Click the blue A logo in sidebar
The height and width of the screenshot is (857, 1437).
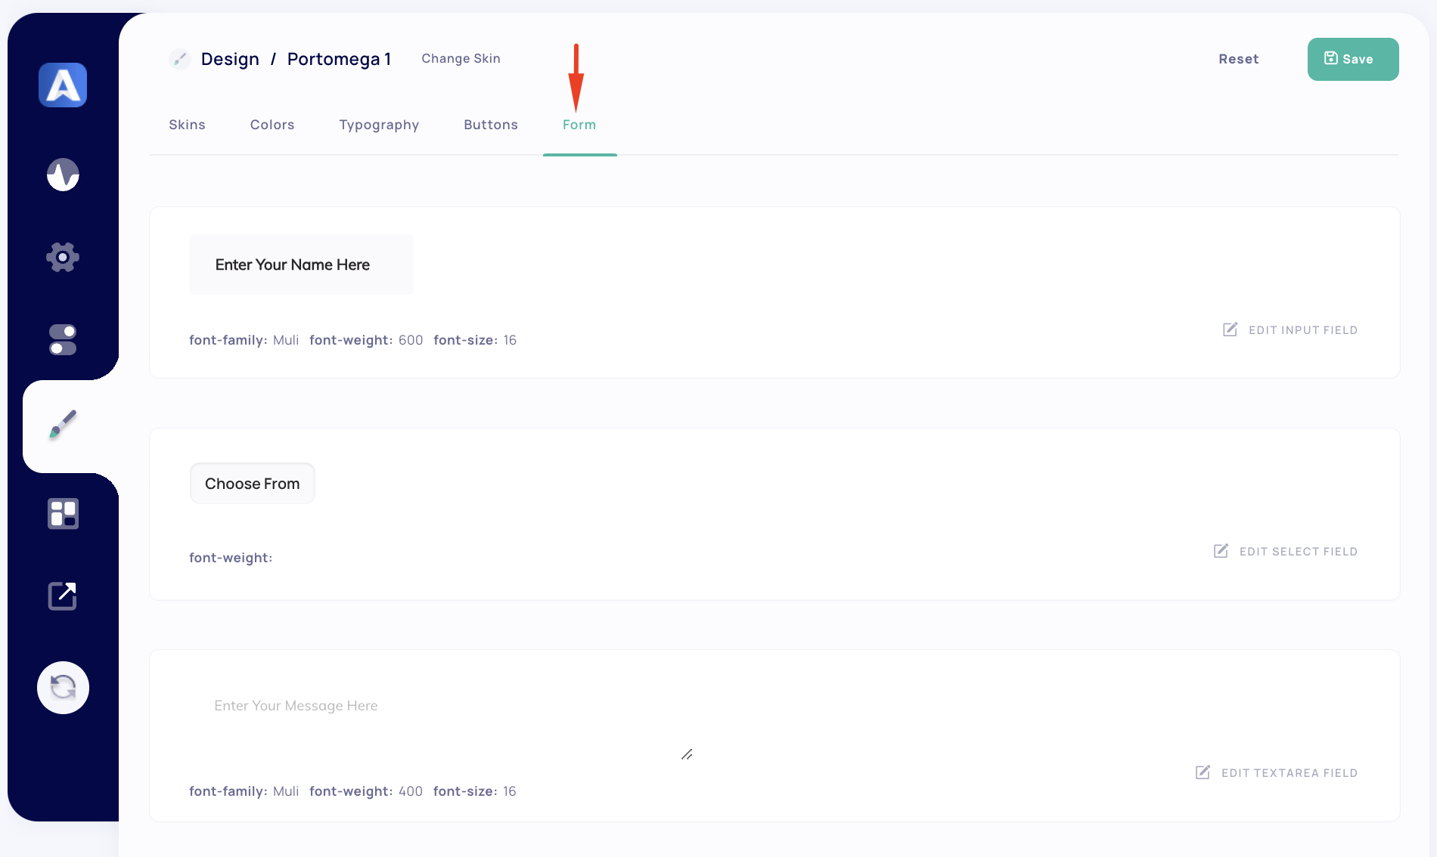(x=63, y=85)
